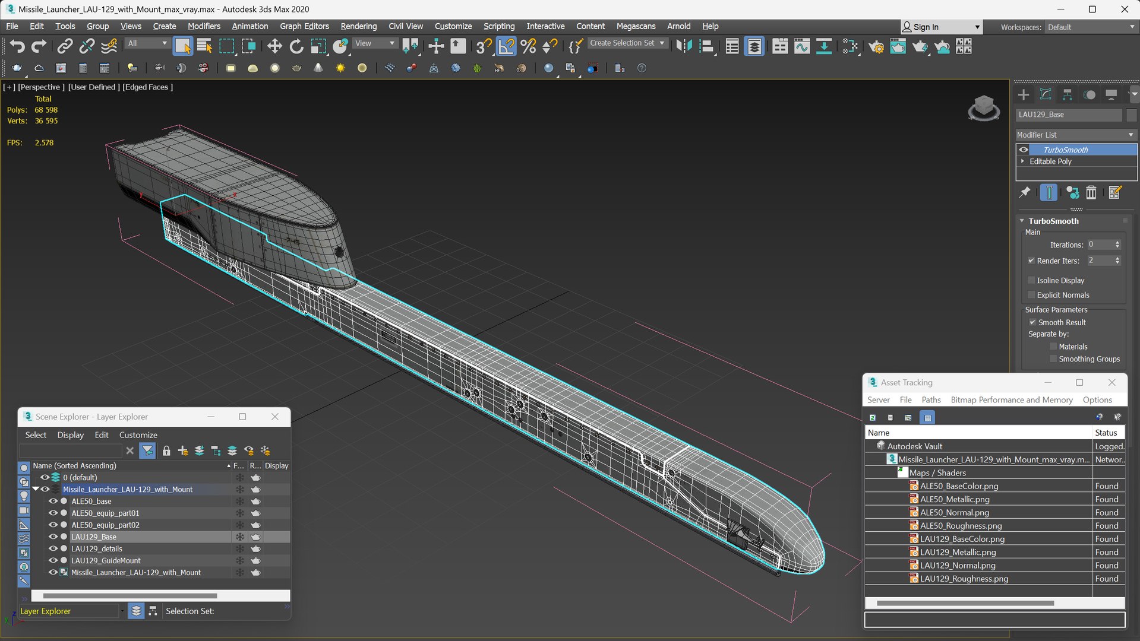Image resolution: width=1140 pixels, height=641 pixels.
Task: Select the Move tool
Action: point(274,46)
